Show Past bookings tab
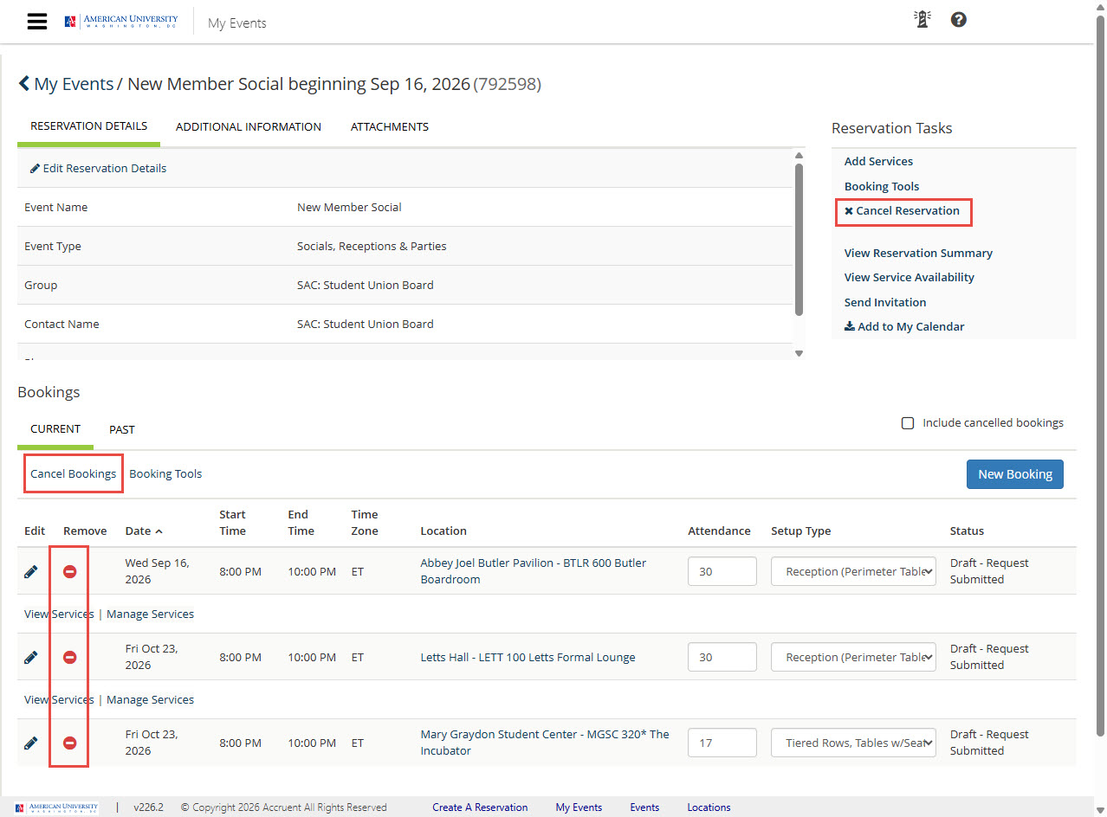Viewport: 1107px width, 817px height. 122,429
